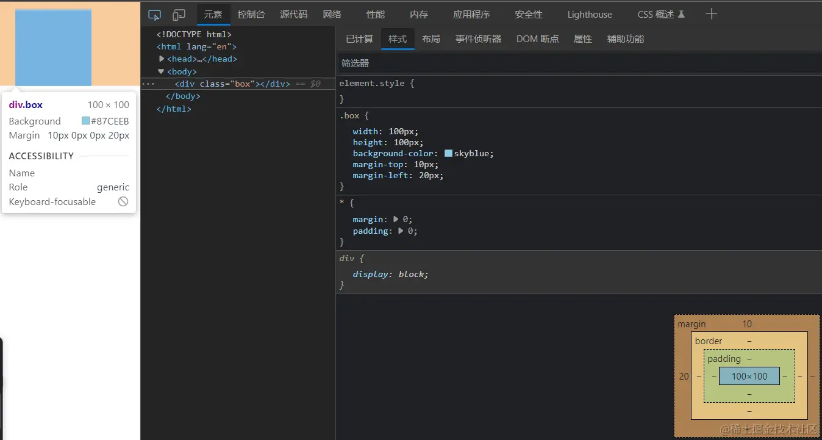Select the closing </body> tag
Image resolution: width=822 pixels, height=440 pixels.
[x=183, y=96]
